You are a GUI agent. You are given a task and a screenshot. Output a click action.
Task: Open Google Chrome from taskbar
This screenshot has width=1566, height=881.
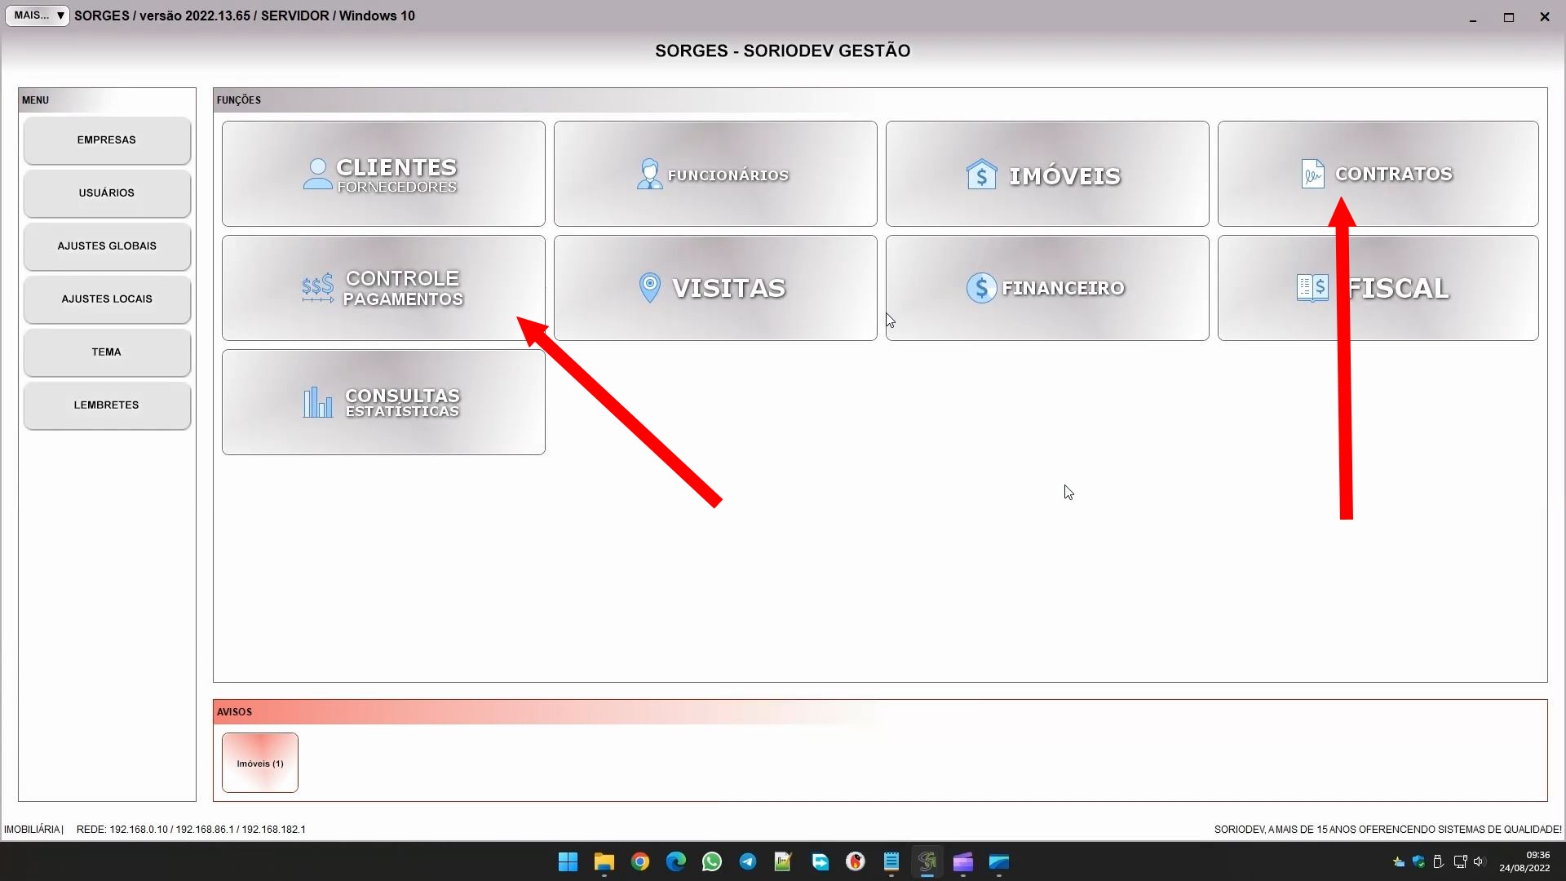coord(640,862)
